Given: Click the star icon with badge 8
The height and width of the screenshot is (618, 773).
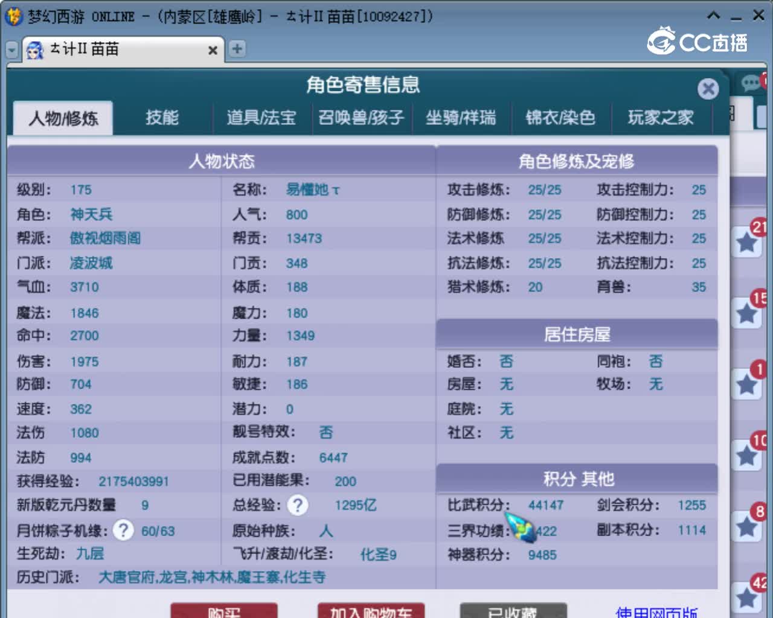Looking at the screenshot, I should 747,527.
